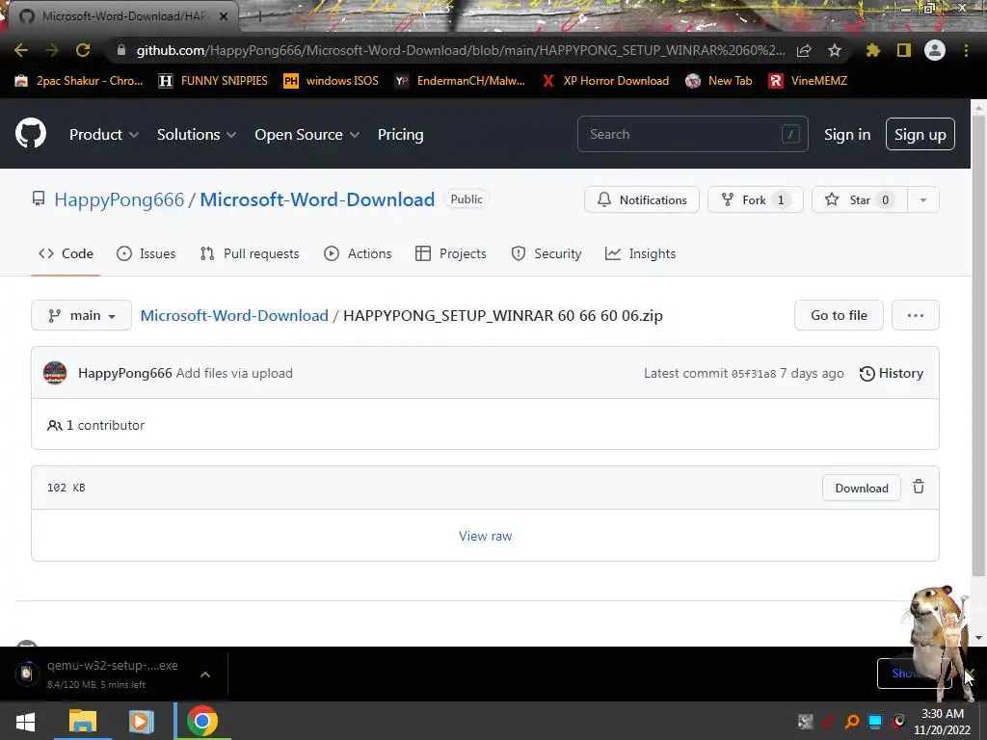Expand the Open Source menu
Viewport: 987px width, 740px height.
[x=307, y=134]
